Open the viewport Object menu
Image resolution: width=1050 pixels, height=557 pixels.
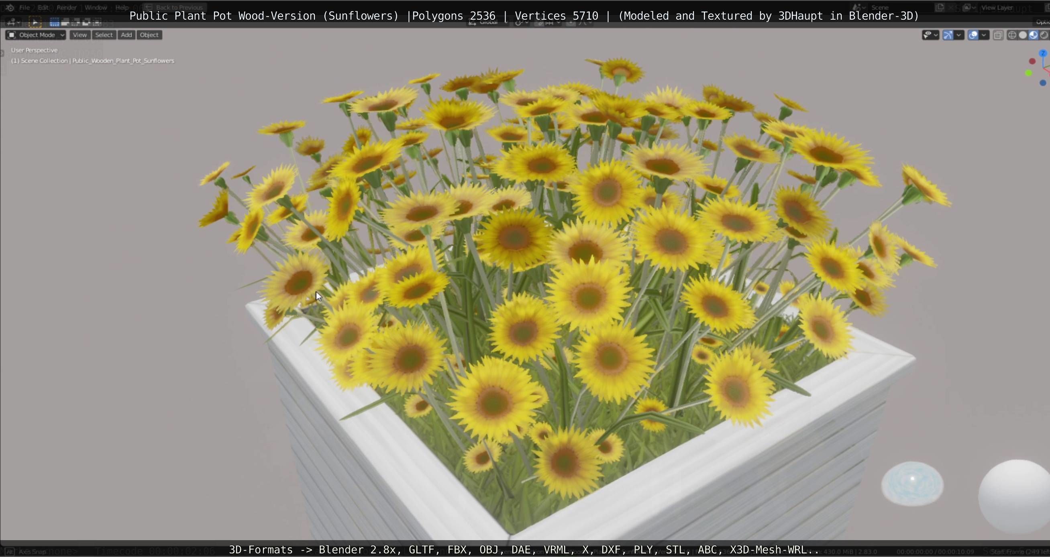[x=149, y=35]
